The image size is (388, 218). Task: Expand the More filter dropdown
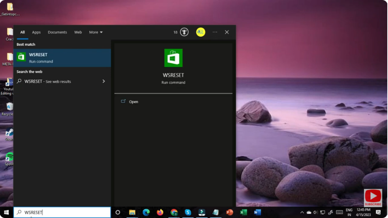pos(95,32)
